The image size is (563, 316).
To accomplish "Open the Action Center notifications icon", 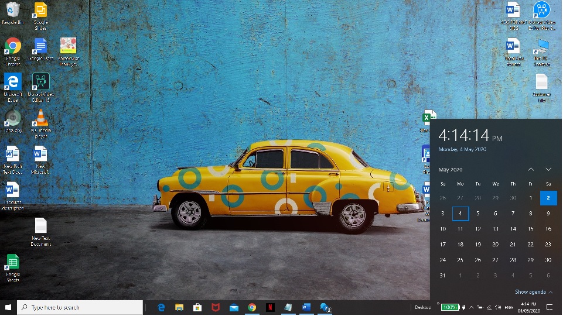I will (x=550, y=308).
